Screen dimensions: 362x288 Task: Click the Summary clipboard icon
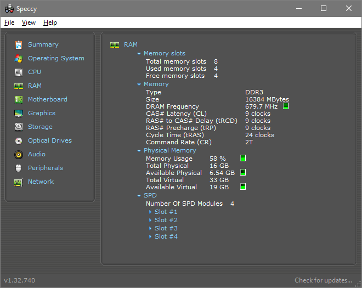(19, 44)
